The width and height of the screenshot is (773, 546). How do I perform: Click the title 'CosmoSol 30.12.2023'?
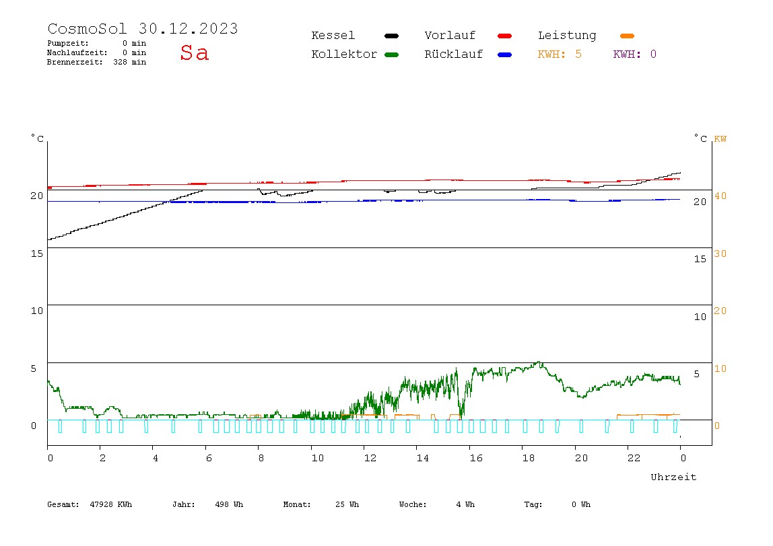143,28
